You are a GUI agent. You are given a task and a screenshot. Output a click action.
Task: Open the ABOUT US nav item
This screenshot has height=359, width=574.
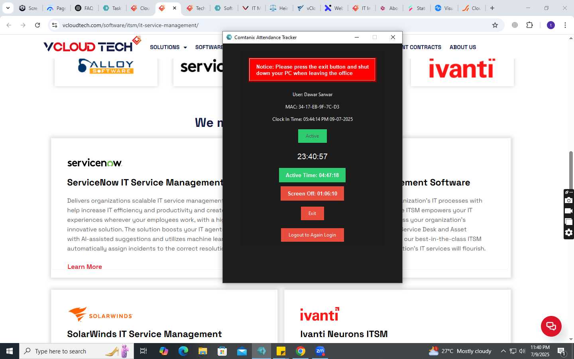[463, 47]
